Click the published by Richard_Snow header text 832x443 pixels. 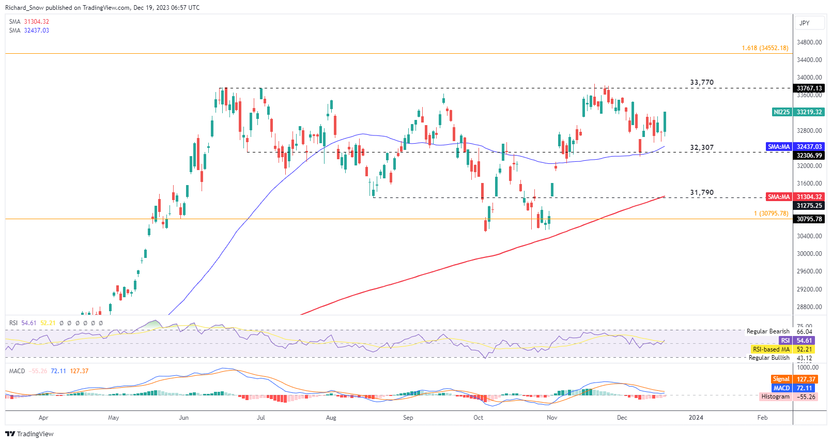(x=102, y=8)
